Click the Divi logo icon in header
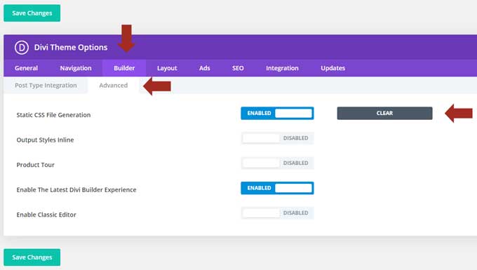Image resolution: width=477 pixels, height=270 pixels. pos(22,48)
